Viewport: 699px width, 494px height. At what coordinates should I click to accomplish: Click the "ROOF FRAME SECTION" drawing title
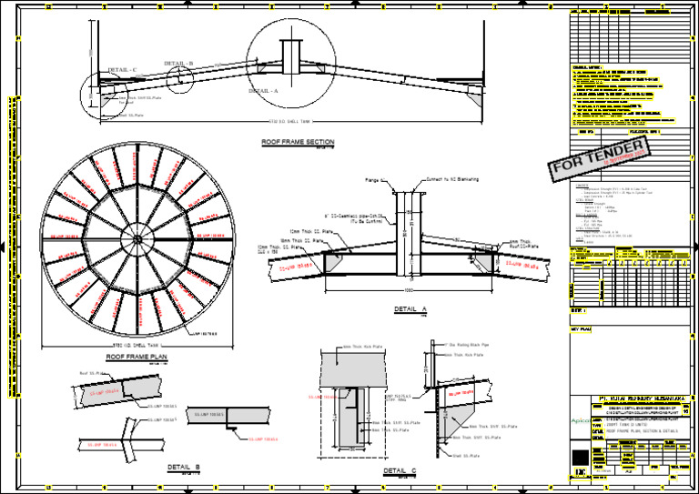point(298,142)
